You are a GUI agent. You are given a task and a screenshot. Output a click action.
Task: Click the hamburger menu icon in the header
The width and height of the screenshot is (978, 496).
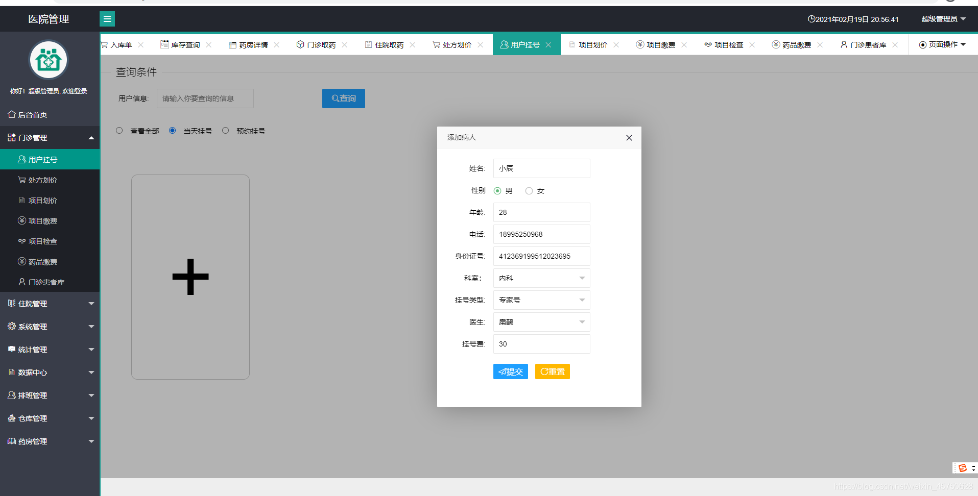(107, 19)
